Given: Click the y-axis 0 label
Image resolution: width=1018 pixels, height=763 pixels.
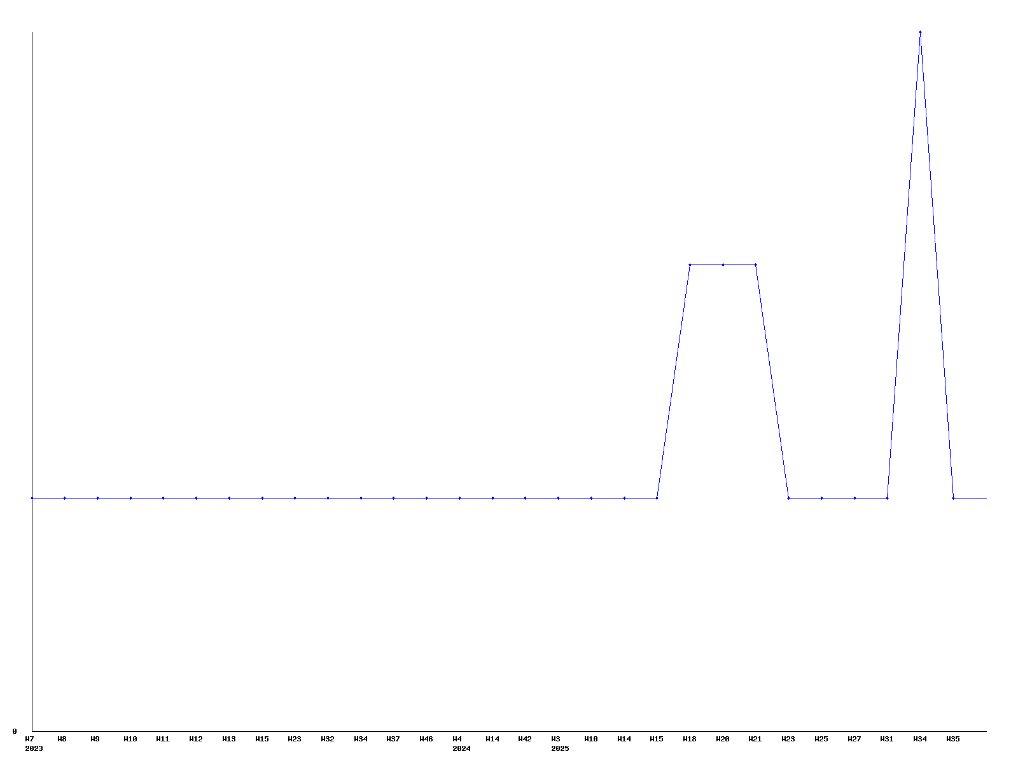Looking at the screenshot, I should click(x=15, y=731).
